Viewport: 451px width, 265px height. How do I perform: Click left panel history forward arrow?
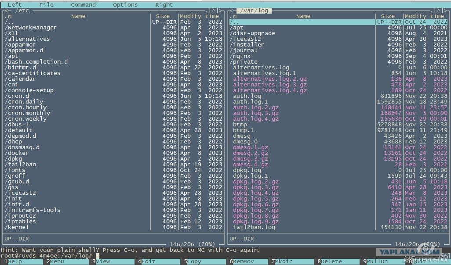coord(221,11)
